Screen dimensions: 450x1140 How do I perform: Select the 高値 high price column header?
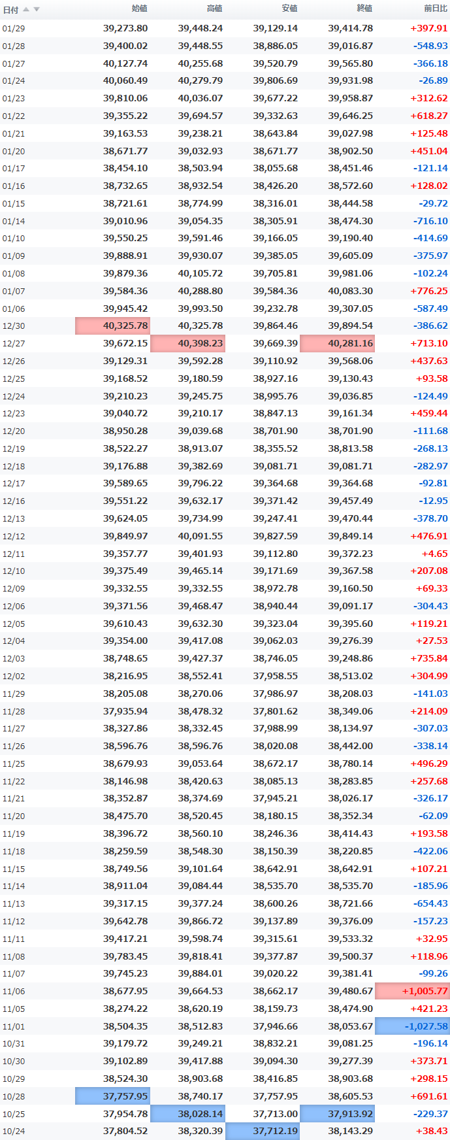[x=214, y=8]
